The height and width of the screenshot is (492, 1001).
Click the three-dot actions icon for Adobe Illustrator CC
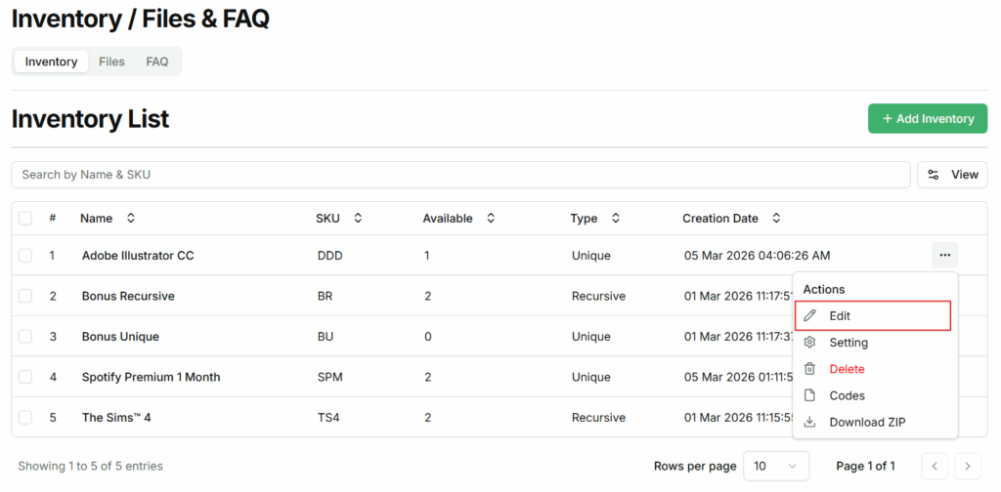944,256
